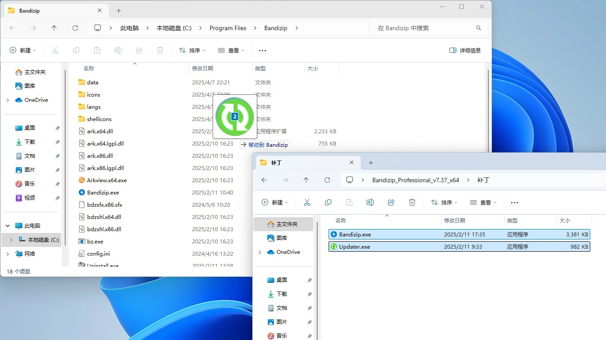Viewport: 606px width, 340px height.
Task: Open 视频 in Bandizip window sidebar
Action: (x=30, y=198)
